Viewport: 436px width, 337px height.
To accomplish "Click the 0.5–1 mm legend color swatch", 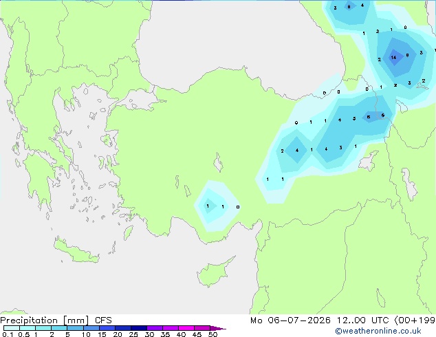I will click(28, 328).
